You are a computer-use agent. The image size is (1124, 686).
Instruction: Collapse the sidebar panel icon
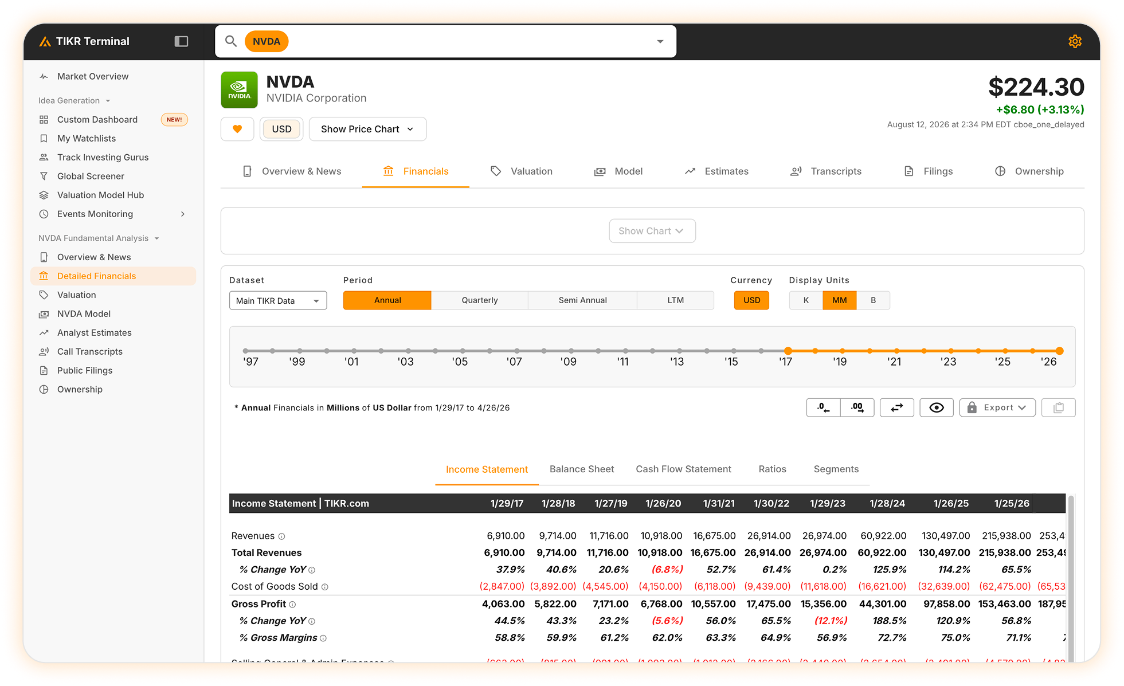181,41
